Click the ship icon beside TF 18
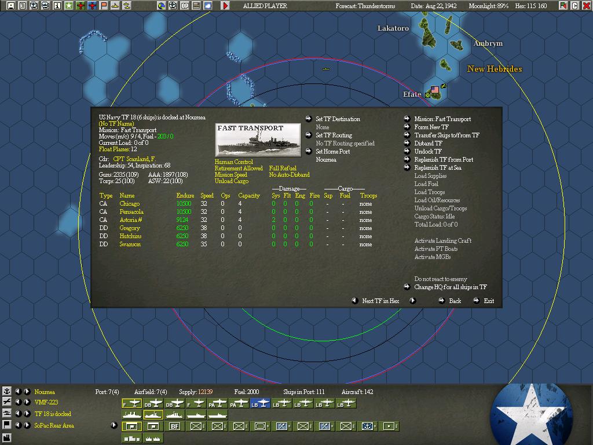The width and height of the screenshot is (593, 445). 7,413
